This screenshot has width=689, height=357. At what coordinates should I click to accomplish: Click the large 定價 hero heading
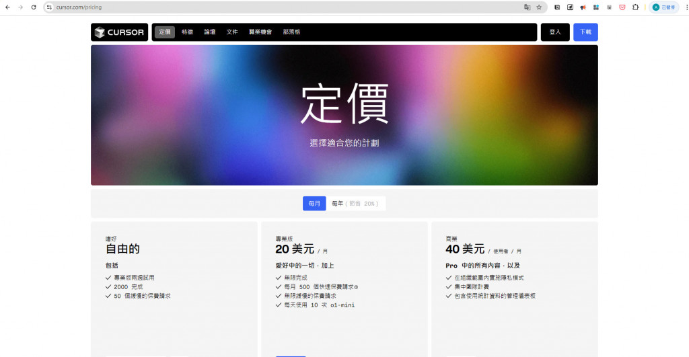point(344,104)
